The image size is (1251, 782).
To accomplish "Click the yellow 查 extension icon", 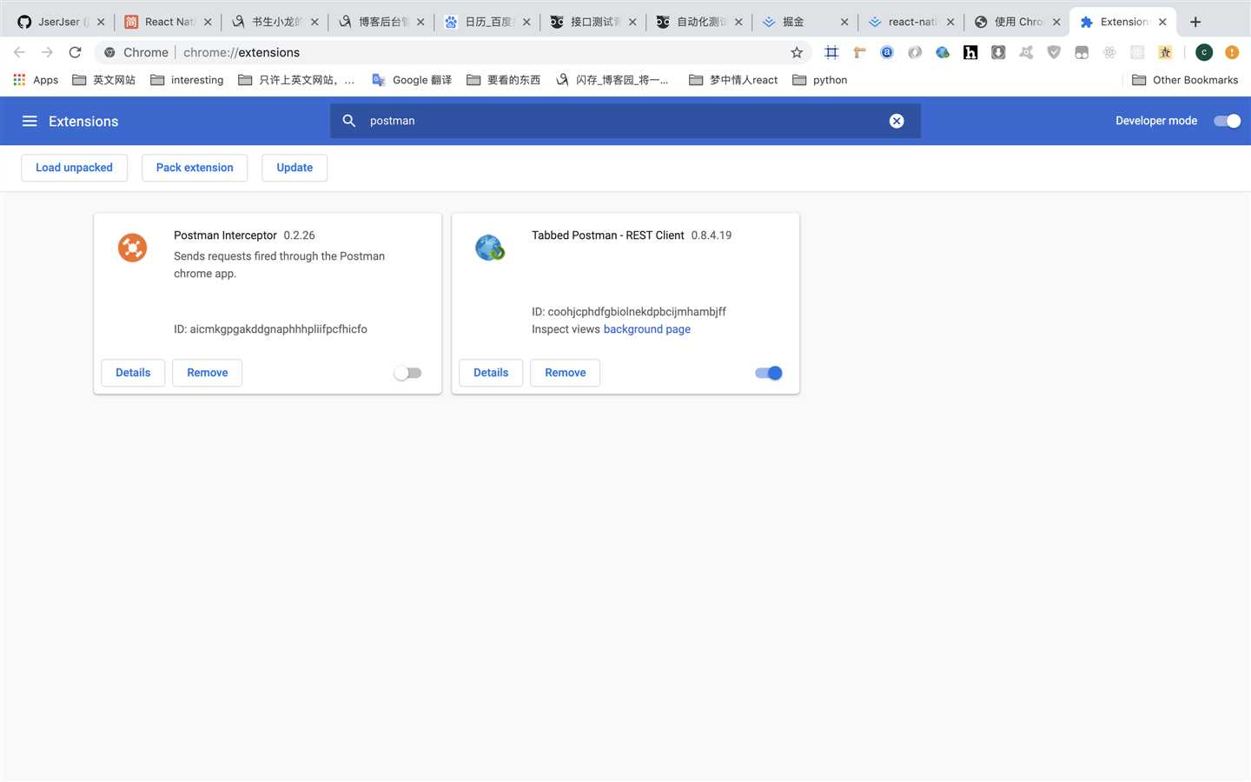I will 1165,52.
